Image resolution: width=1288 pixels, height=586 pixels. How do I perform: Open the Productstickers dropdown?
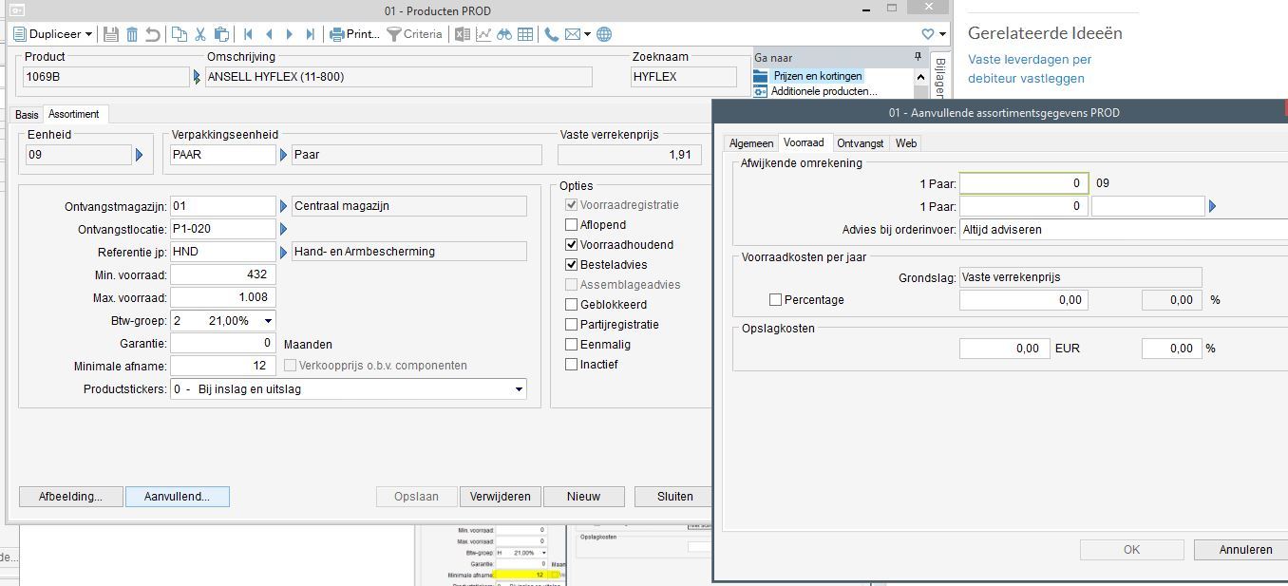click(x=349, y=389)
